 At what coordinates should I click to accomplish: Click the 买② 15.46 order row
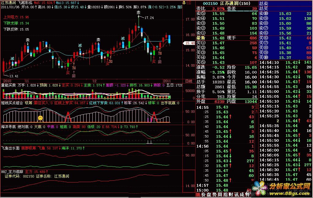pos(227,48)
